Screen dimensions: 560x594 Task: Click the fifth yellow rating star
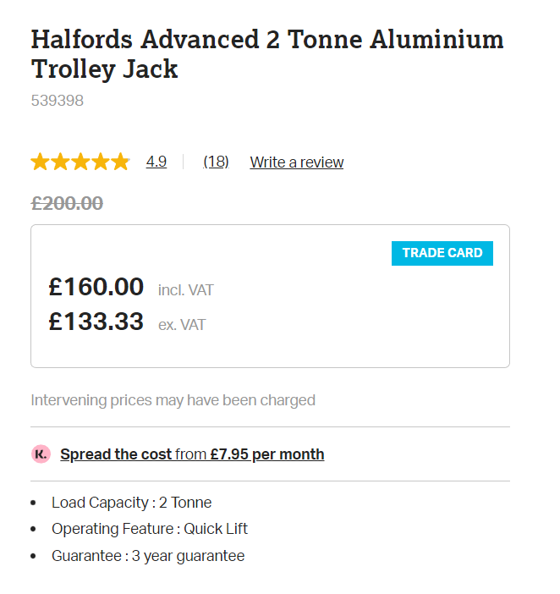point(120,162)
